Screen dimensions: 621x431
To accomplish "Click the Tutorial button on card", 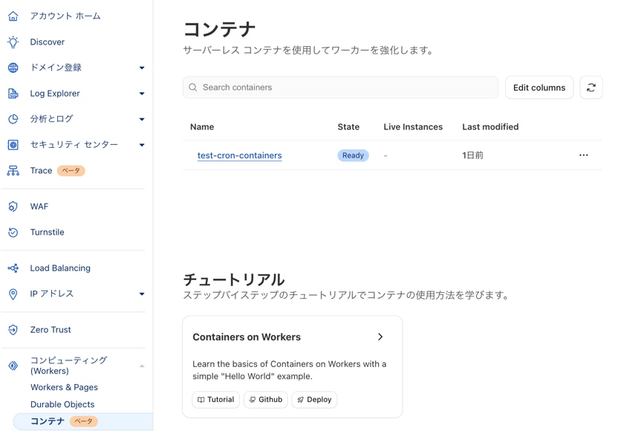I will coord(215,400).
